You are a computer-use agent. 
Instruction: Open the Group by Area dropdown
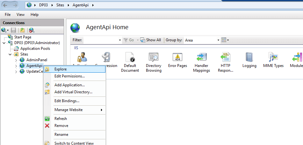[x=218, y=40]
